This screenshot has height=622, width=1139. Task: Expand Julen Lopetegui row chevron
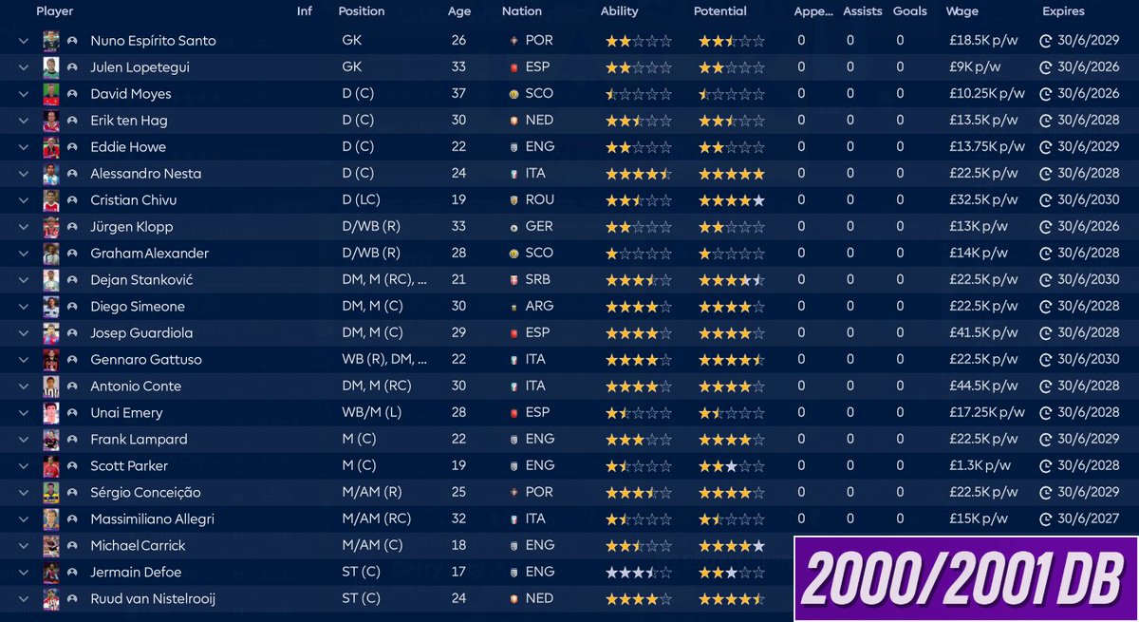pyautogui.click(x=23, y=67)
